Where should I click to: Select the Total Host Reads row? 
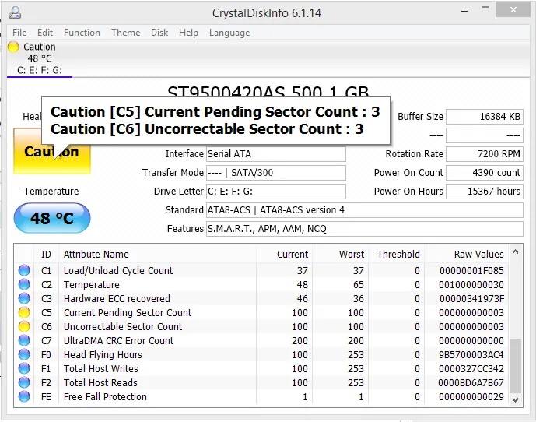click(261, 382)
